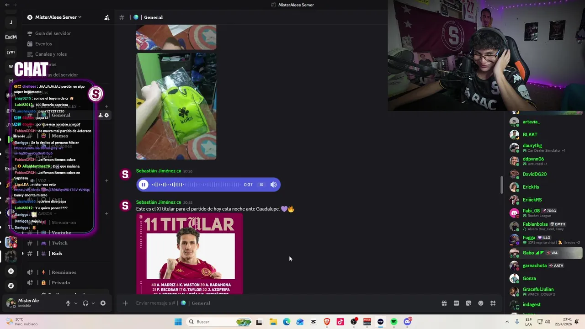
Task: Select the J server icon
Action: coord(11,22)
